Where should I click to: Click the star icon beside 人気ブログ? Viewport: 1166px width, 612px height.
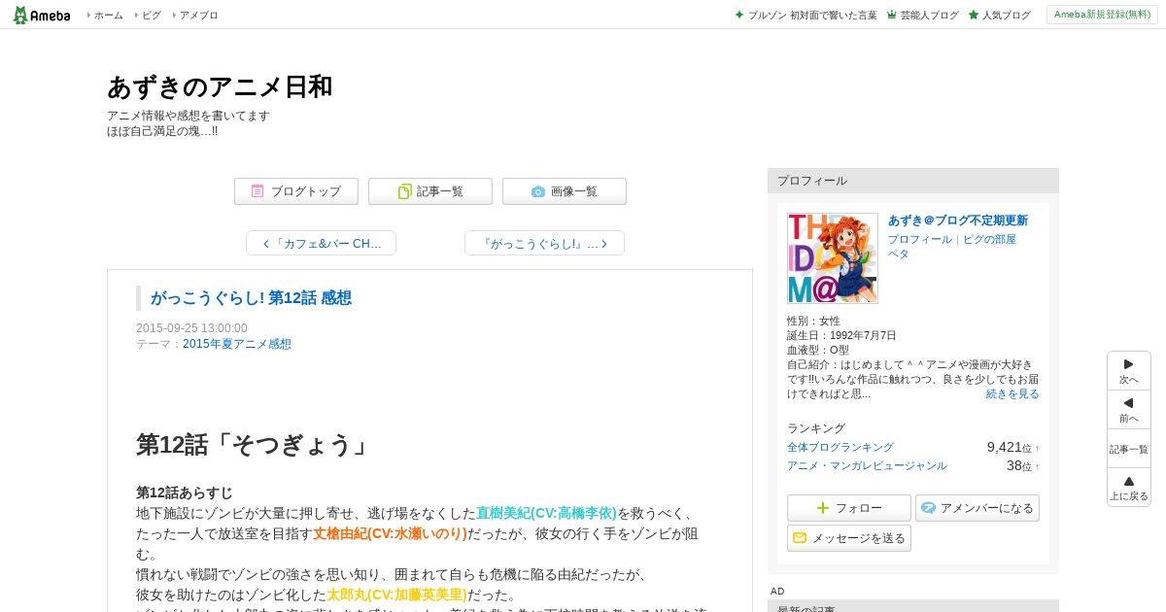click(974, 16)
